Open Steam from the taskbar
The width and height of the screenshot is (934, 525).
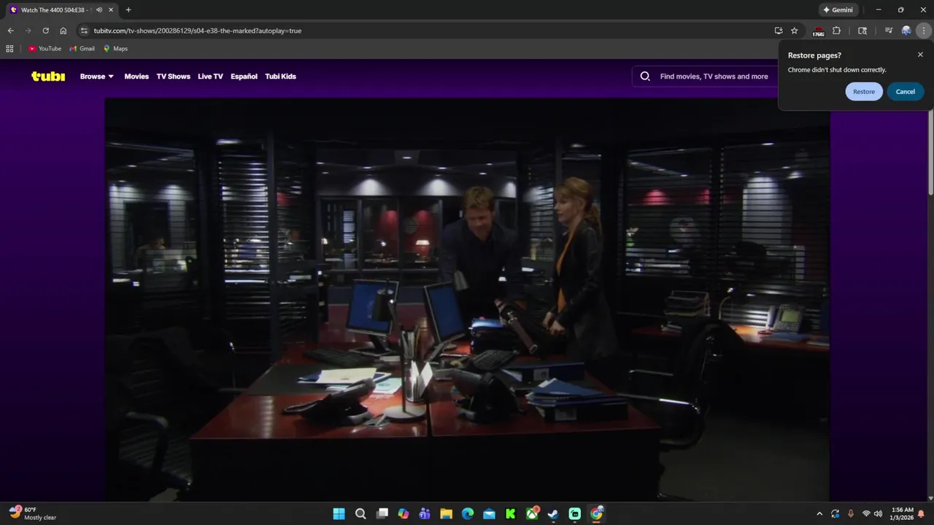click(553, 513)
